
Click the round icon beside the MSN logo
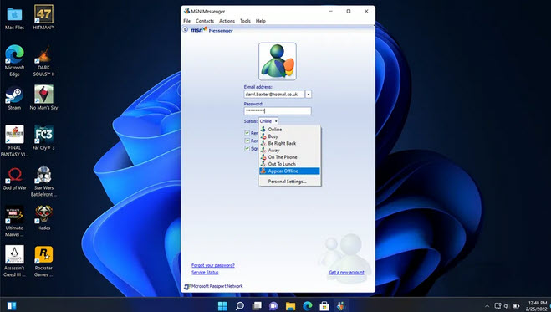click(185, 29)
